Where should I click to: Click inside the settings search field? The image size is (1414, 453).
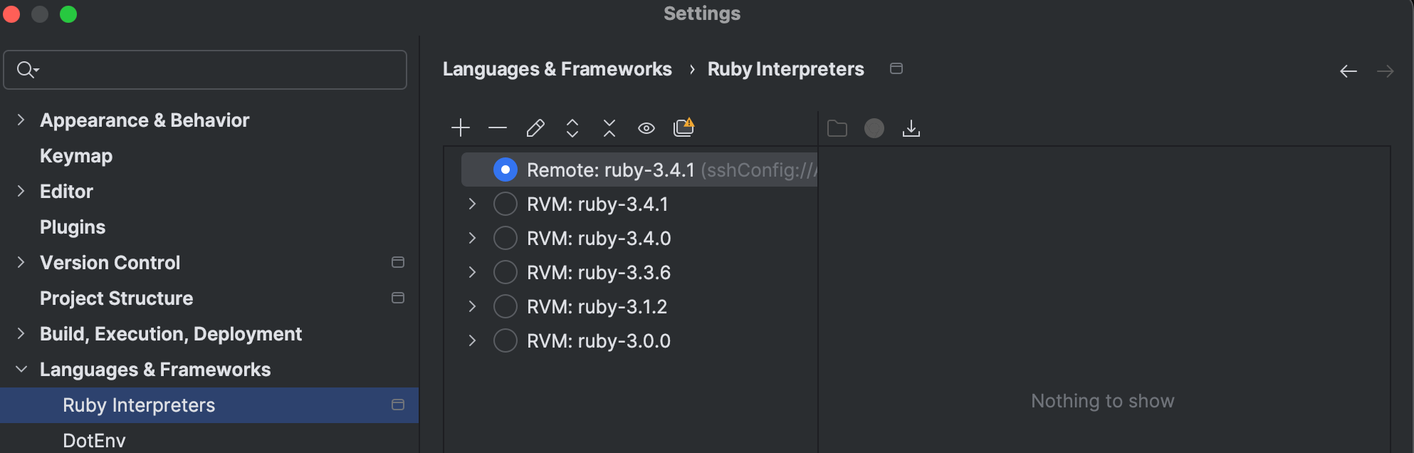point(205,70)
